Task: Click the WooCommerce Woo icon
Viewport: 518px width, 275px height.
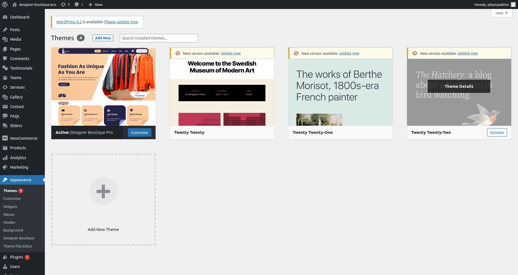Action: [5, 138]
